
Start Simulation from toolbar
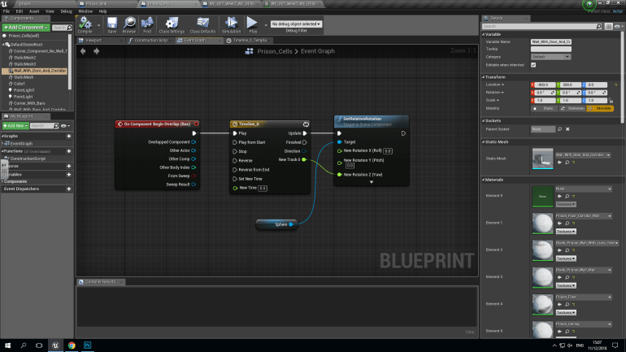coord(231,24)
